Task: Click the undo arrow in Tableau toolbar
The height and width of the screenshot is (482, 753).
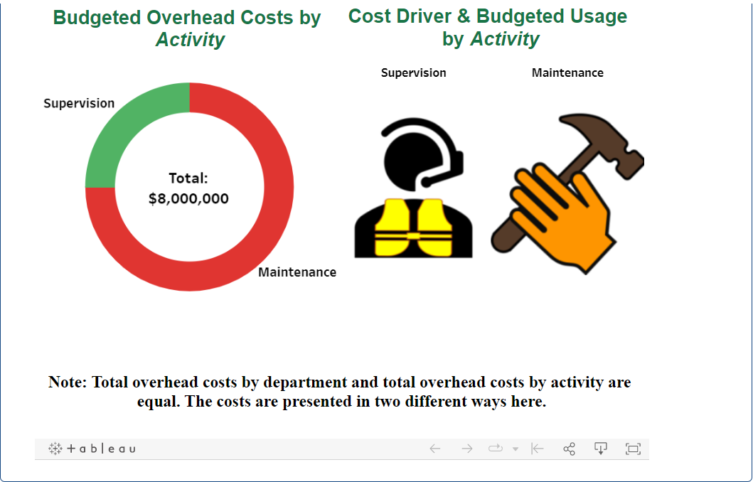Action: (434, 449)
